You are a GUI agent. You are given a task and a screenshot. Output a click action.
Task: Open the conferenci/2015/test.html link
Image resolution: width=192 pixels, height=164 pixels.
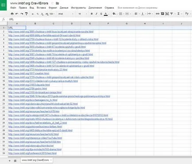pyautogui.click(x=32, y=153)
